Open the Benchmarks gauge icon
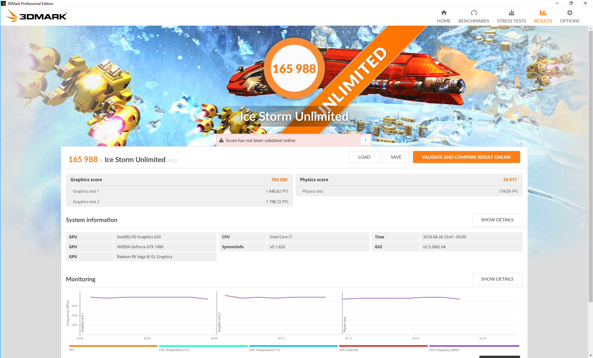This screenshot has width=593, height=358. coord(473,13)
